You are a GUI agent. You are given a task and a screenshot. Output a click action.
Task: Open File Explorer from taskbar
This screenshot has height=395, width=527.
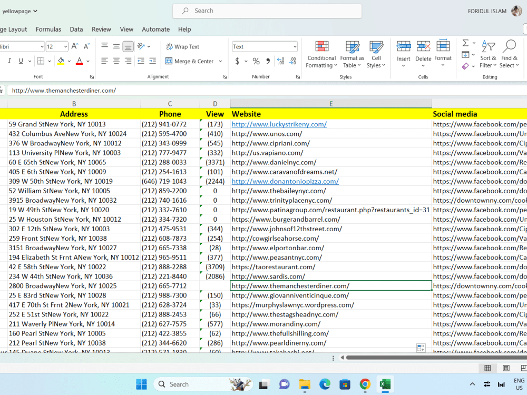pos(305,384)
